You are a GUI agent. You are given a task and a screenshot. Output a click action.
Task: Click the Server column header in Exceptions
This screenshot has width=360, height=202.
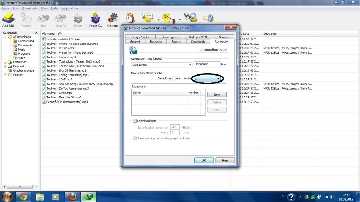tap(159, 93)
